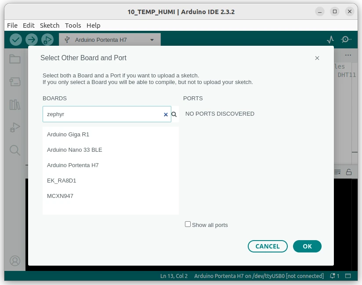This screenshot has height=285, width=362.
Task: Confirm with the OK button
Action: [307, 246]
